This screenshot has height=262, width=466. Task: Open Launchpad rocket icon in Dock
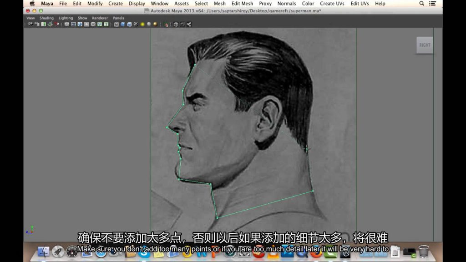point(58,251)
